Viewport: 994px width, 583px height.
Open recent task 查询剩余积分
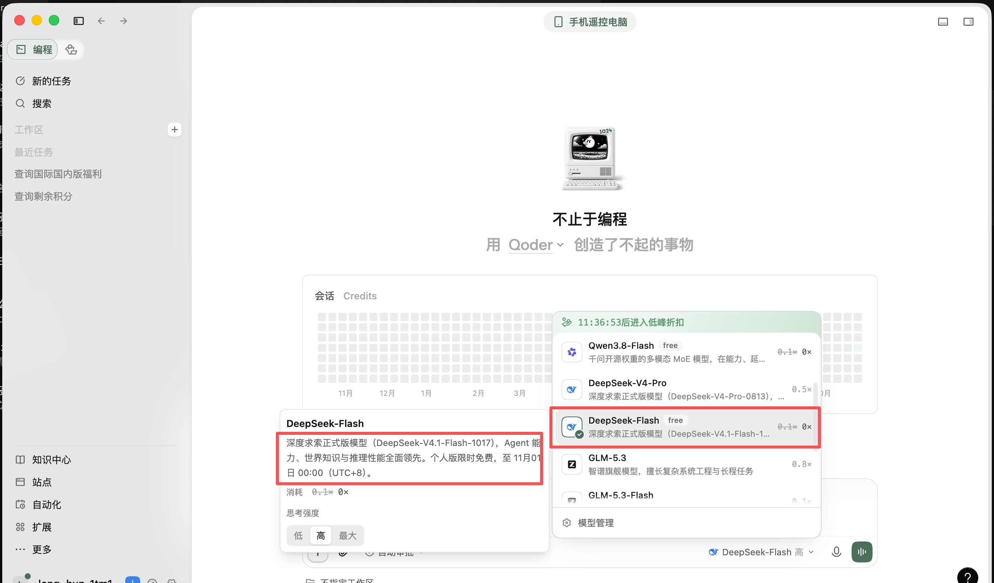pos(43,196)
